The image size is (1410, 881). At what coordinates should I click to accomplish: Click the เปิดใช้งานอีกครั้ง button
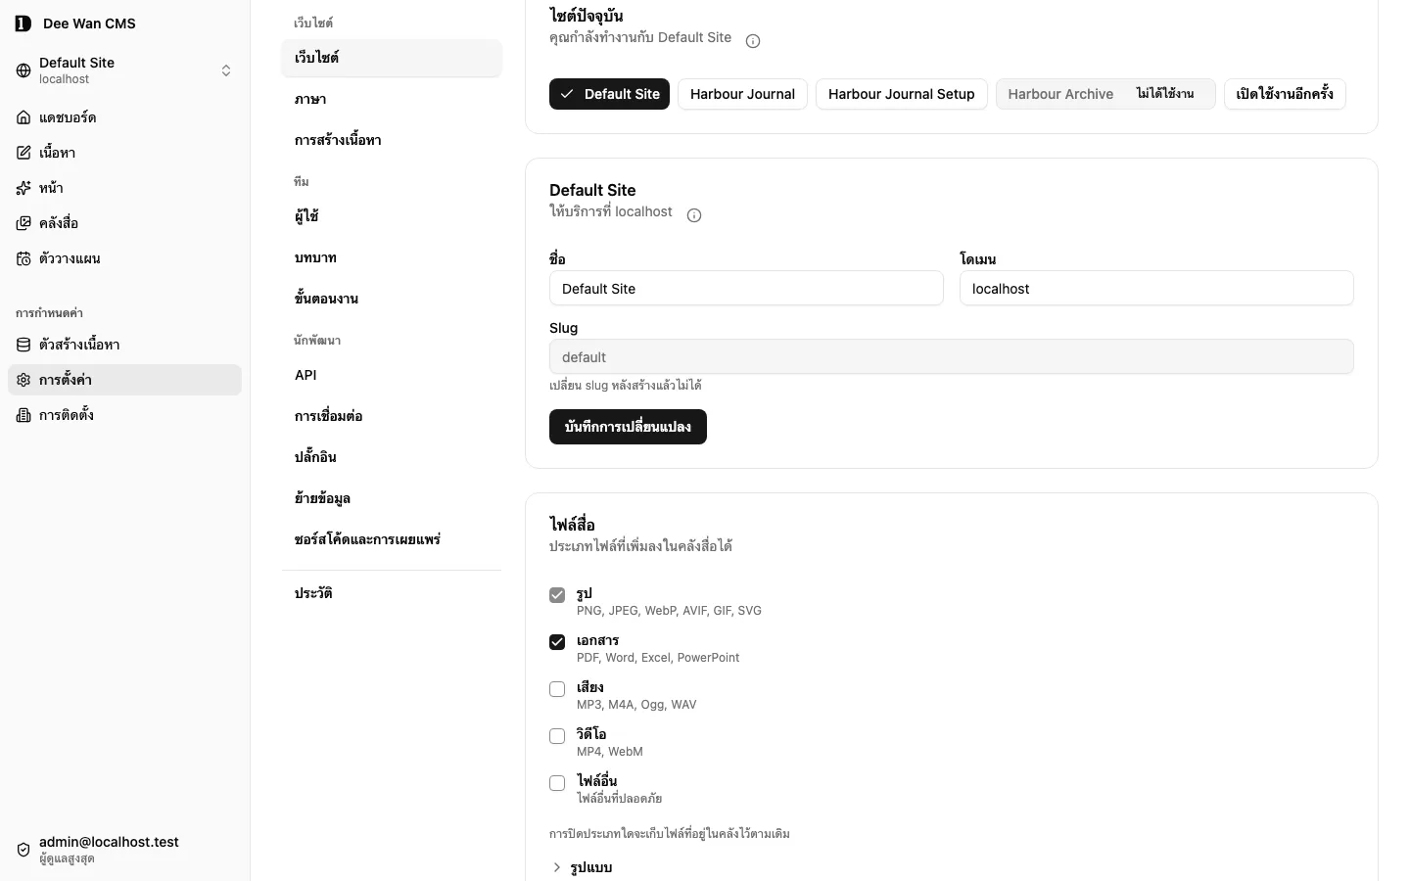(1285, 94)
